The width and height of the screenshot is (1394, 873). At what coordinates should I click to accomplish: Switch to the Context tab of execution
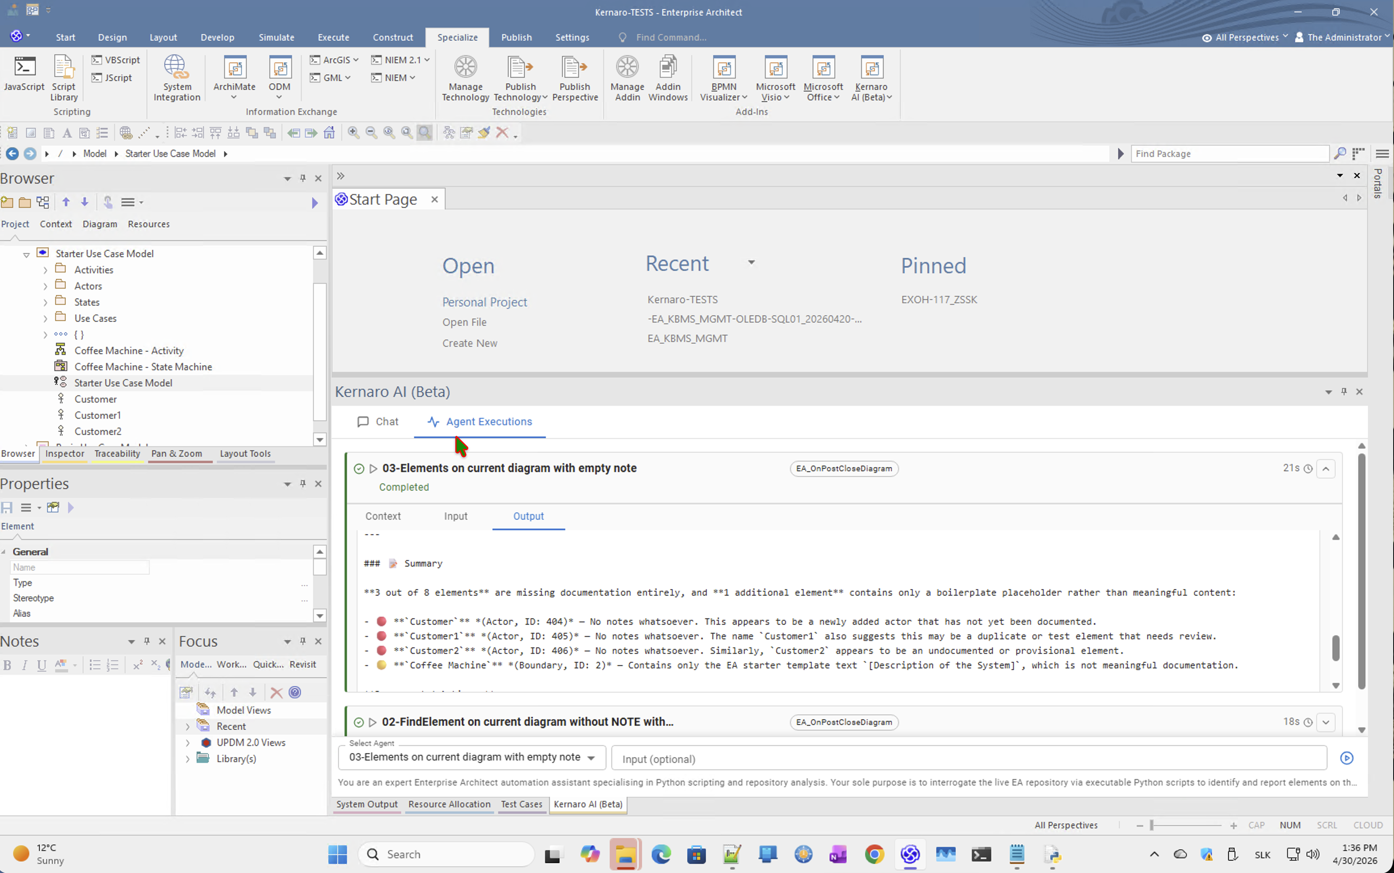pyautogui.click(x=383, y=517)
